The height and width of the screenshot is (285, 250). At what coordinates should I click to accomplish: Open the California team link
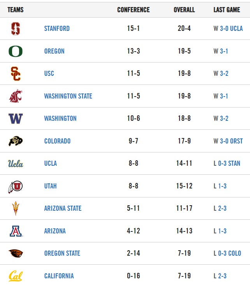point(59,276)
